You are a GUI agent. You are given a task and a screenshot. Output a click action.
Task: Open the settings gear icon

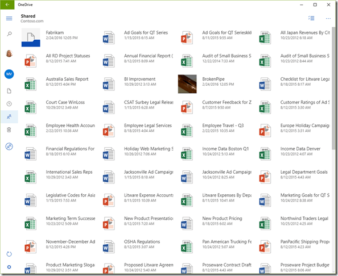click(9, 267)
